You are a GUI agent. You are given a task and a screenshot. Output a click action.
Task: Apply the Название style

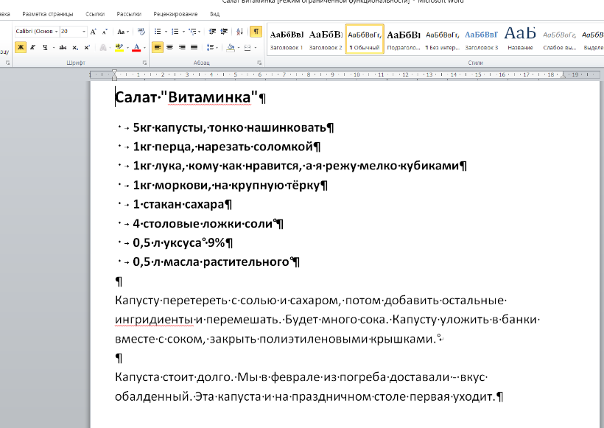[520, 39]
